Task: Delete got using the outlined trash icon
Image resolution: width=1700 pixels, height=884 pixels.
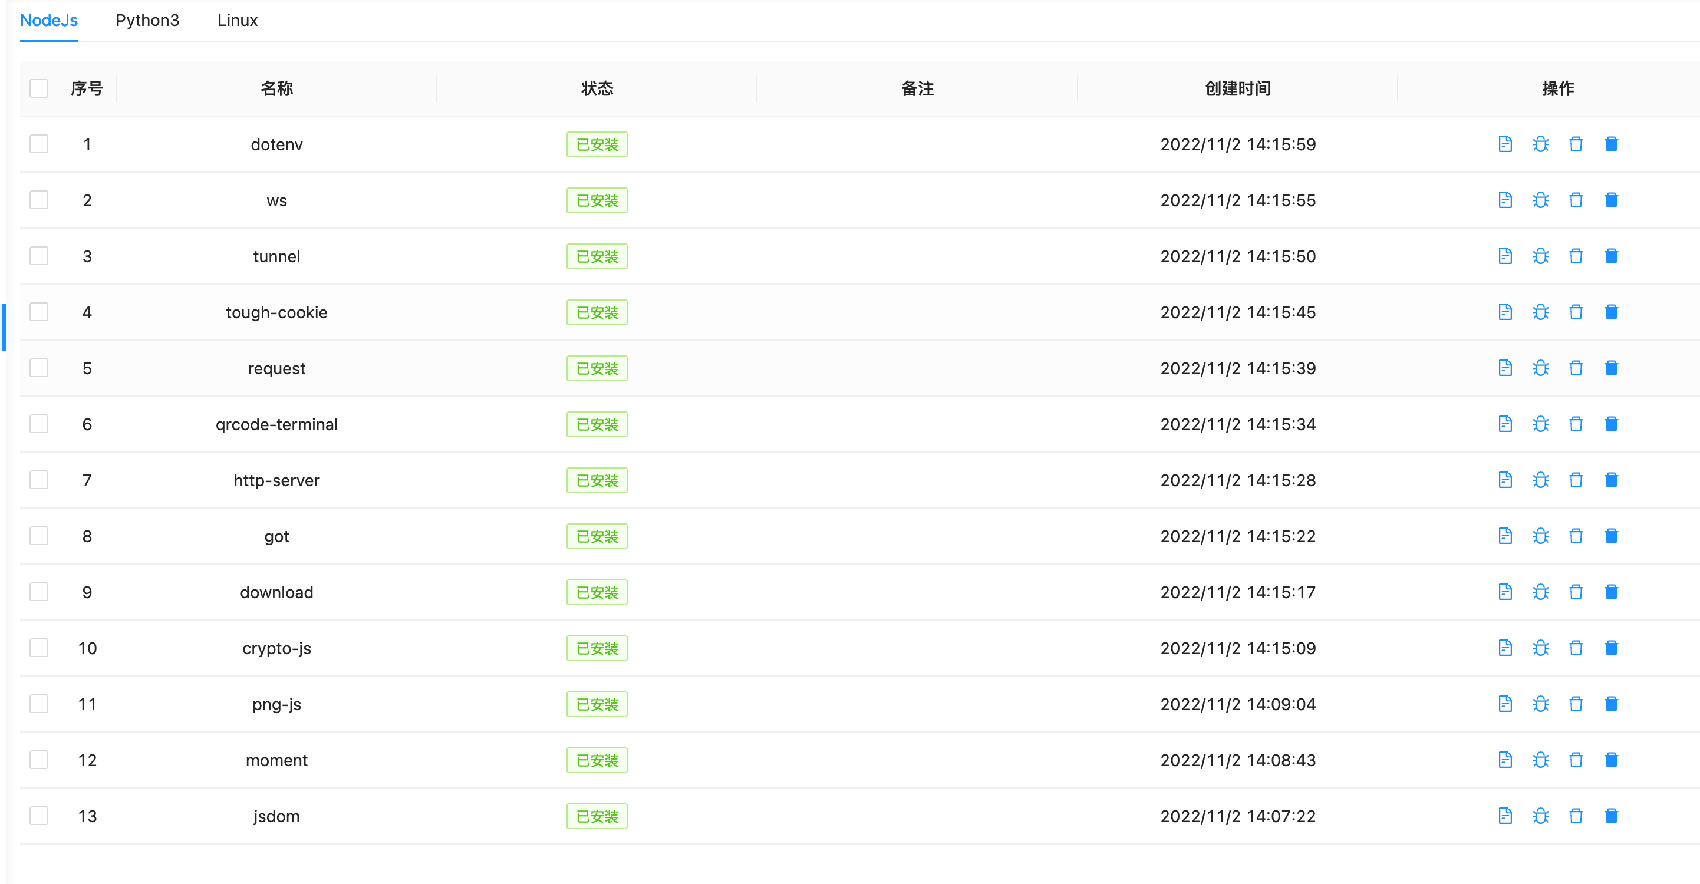Action: coord(1576,536)
